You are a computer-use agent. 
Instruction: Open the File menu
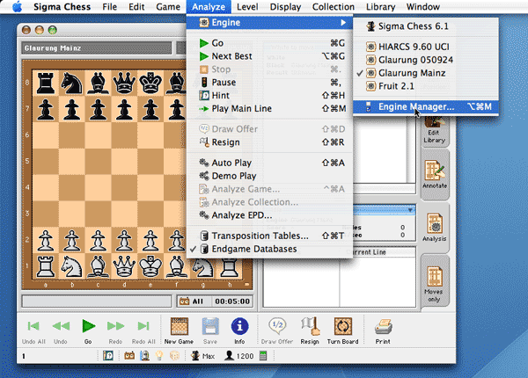pos(110,7)
